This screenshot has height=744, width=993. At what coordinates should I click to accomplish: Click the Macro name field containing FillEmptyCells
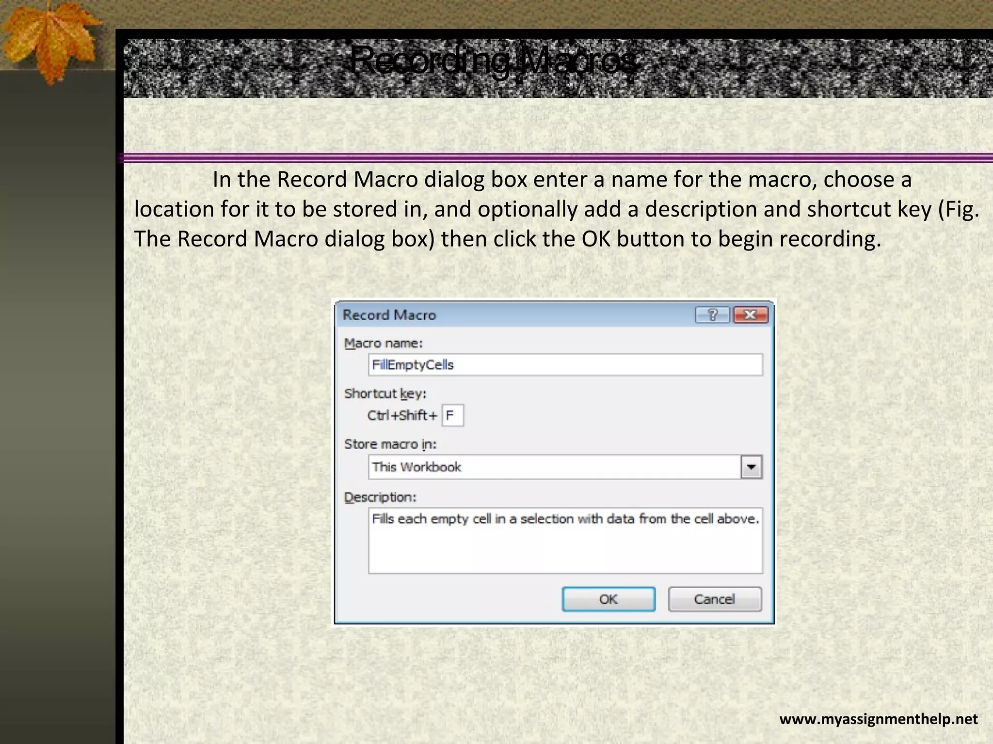(x=565, y=365)
